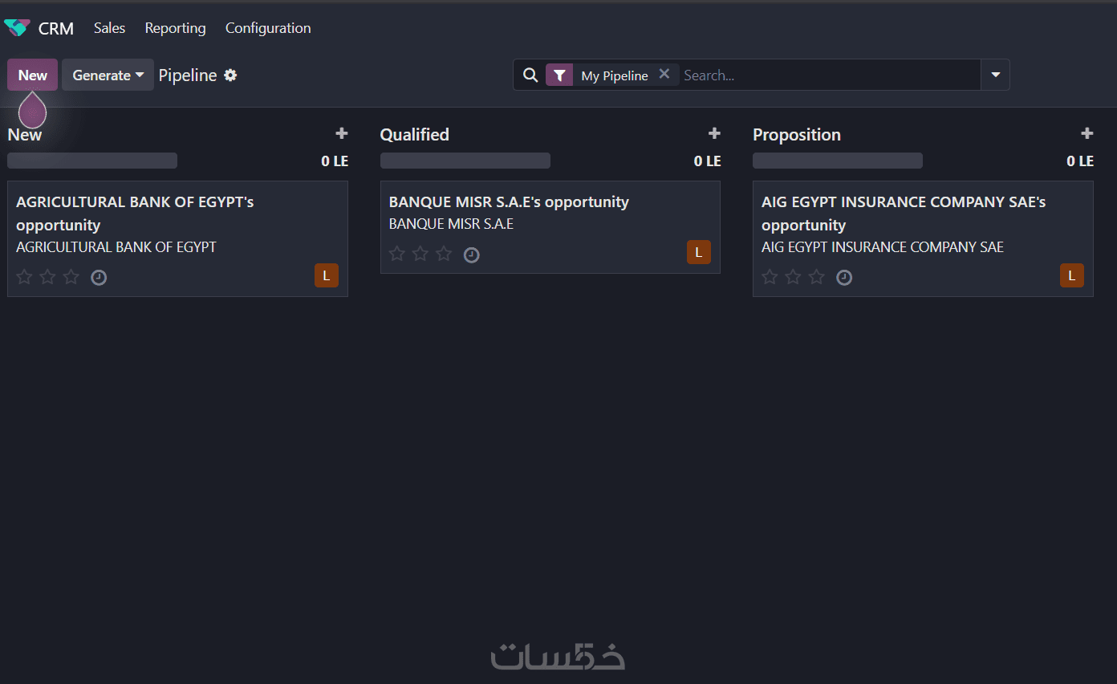
Task: Open pipeline settings gear icon
Action: click(x=231, y=75)
